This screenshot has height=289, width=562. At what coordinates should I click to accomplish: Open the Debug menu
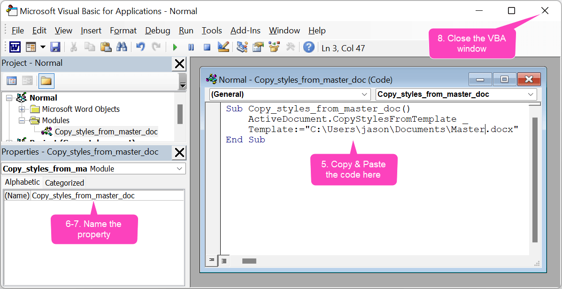(158, 31)
